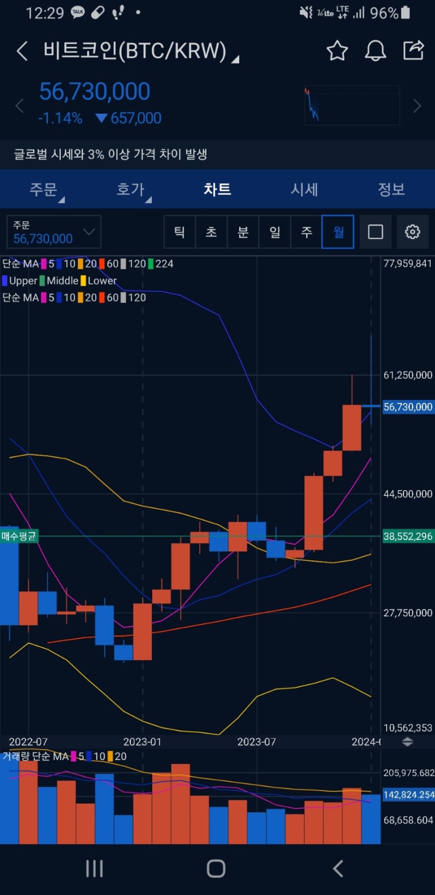Go to previous coin with left arrow

(20, 106)
